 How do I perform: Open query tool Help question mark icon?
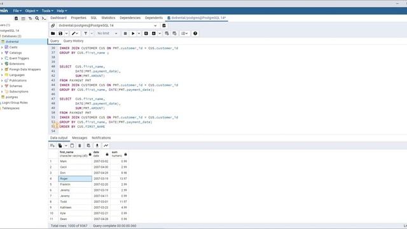point(195,34)
